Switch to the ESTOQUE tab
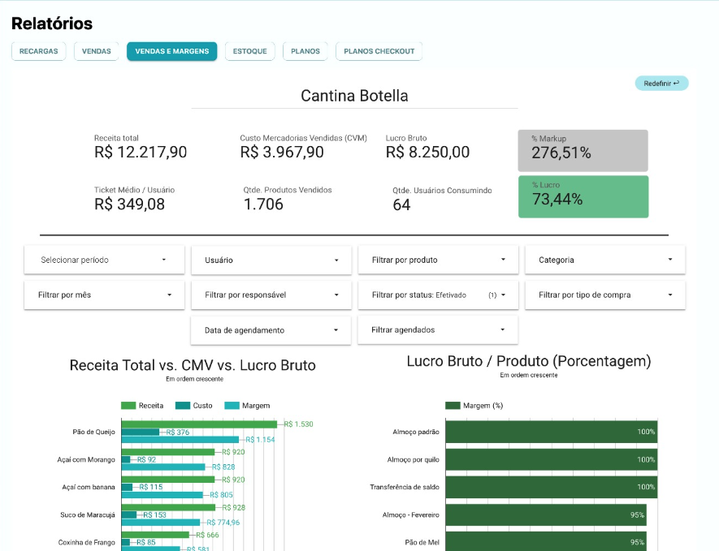 pos(249,50)
